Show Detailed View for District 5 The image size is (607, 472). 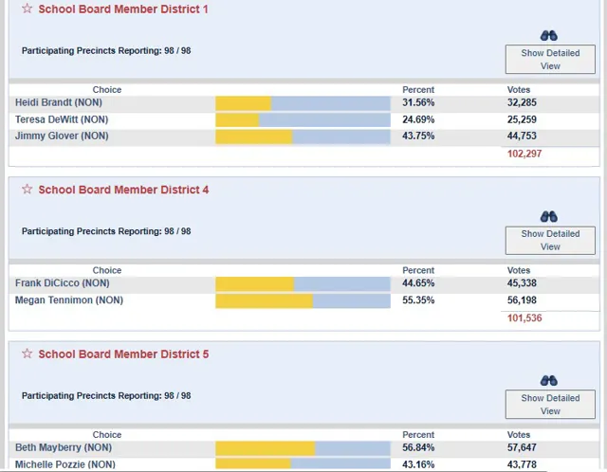point(550,405)
